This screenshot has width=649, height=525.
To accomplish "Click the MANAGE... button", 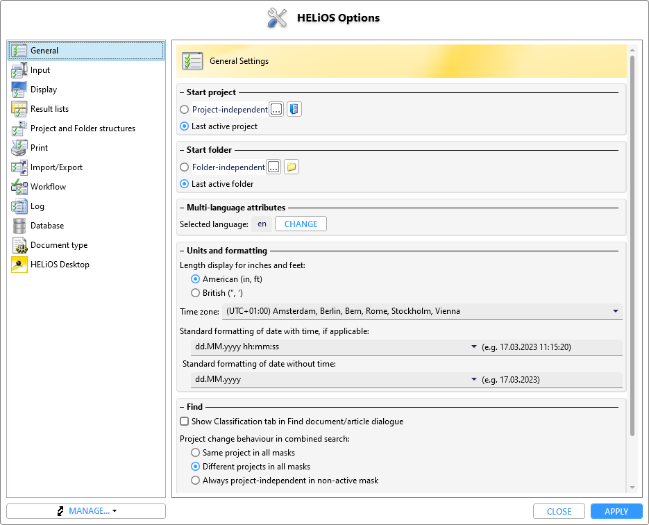I will tap(86, 511).
